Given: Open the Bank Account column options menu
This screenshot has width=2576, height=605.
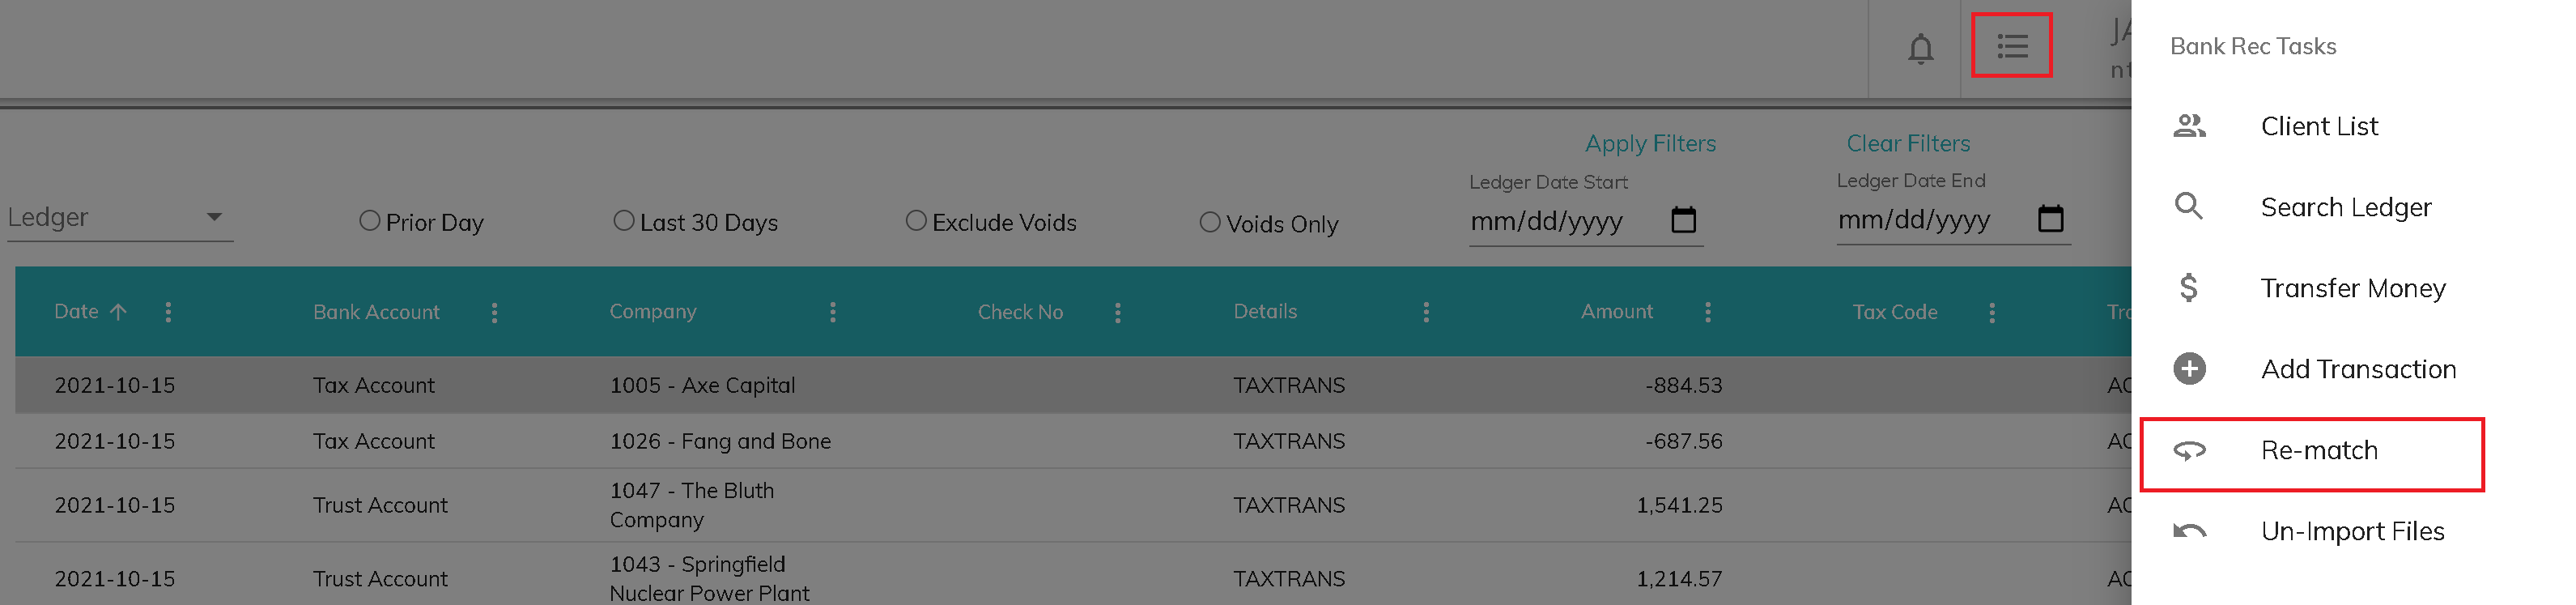Looking at the screenshot, I should (494, 313).
